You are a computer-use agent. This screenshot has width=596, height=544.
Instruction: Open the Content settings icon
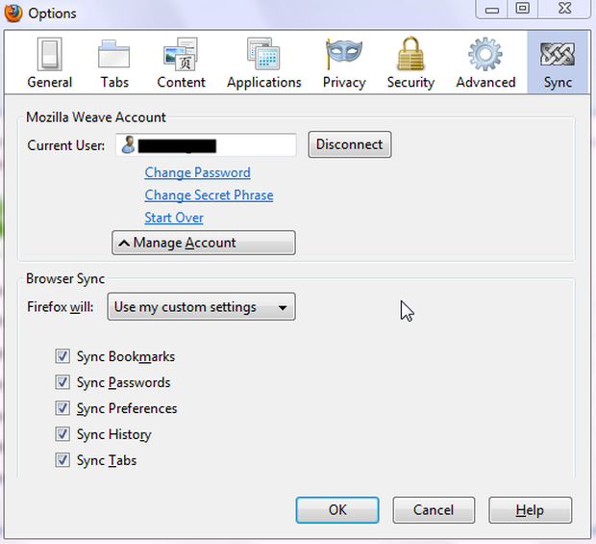[x=181, y=55]
